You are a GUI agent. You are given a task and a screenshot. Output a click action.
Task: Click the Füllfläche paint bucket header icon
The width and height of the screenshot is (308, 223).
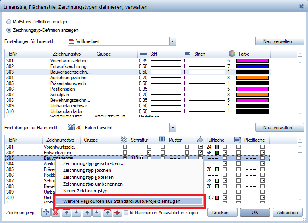(x=200, y=140)
